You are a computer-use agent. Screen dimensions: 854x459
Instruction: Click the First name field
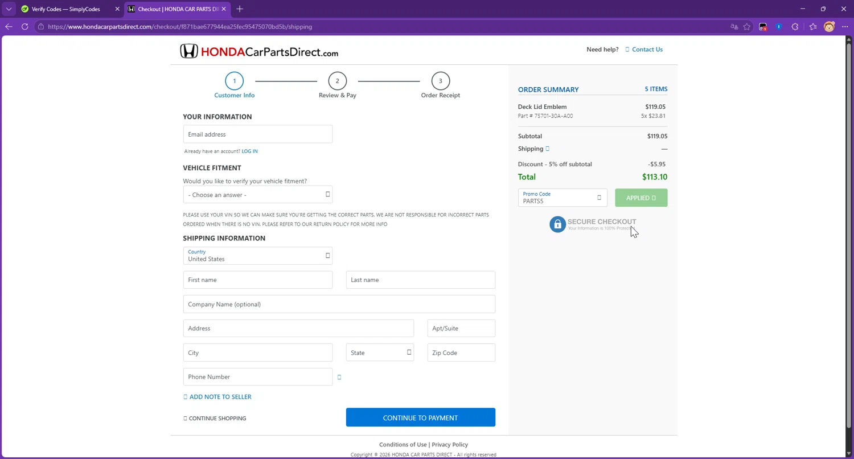point(258,280)
